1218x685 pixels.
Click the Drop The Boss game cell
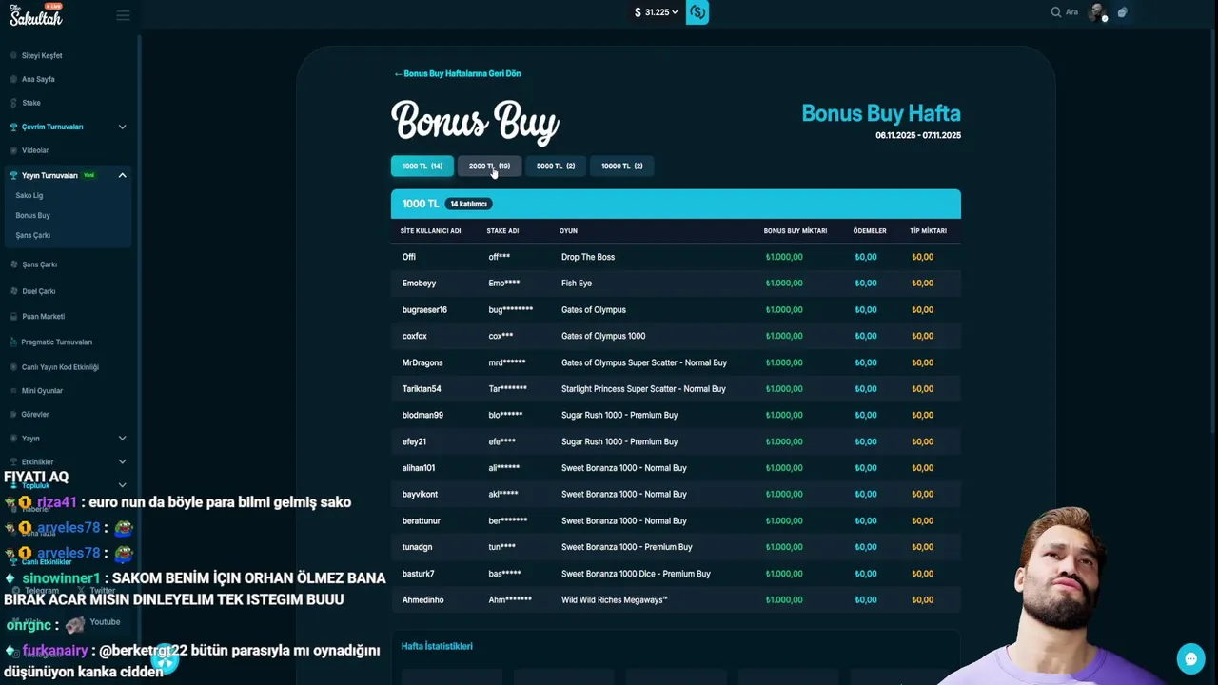(588, 257)
